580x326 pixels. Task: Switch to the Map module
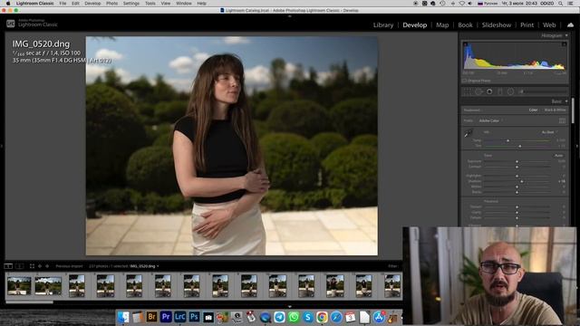(442, 24)
